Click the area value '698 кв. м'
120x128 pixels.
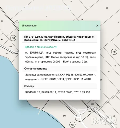point(31,62)
